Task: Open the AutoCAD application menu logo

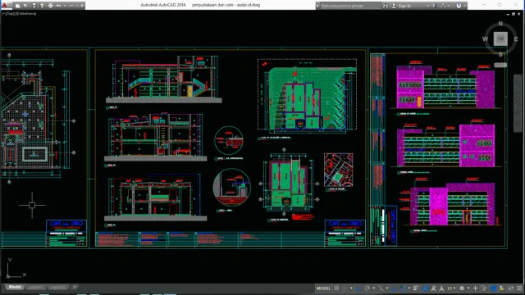Action: coord(4,6)
